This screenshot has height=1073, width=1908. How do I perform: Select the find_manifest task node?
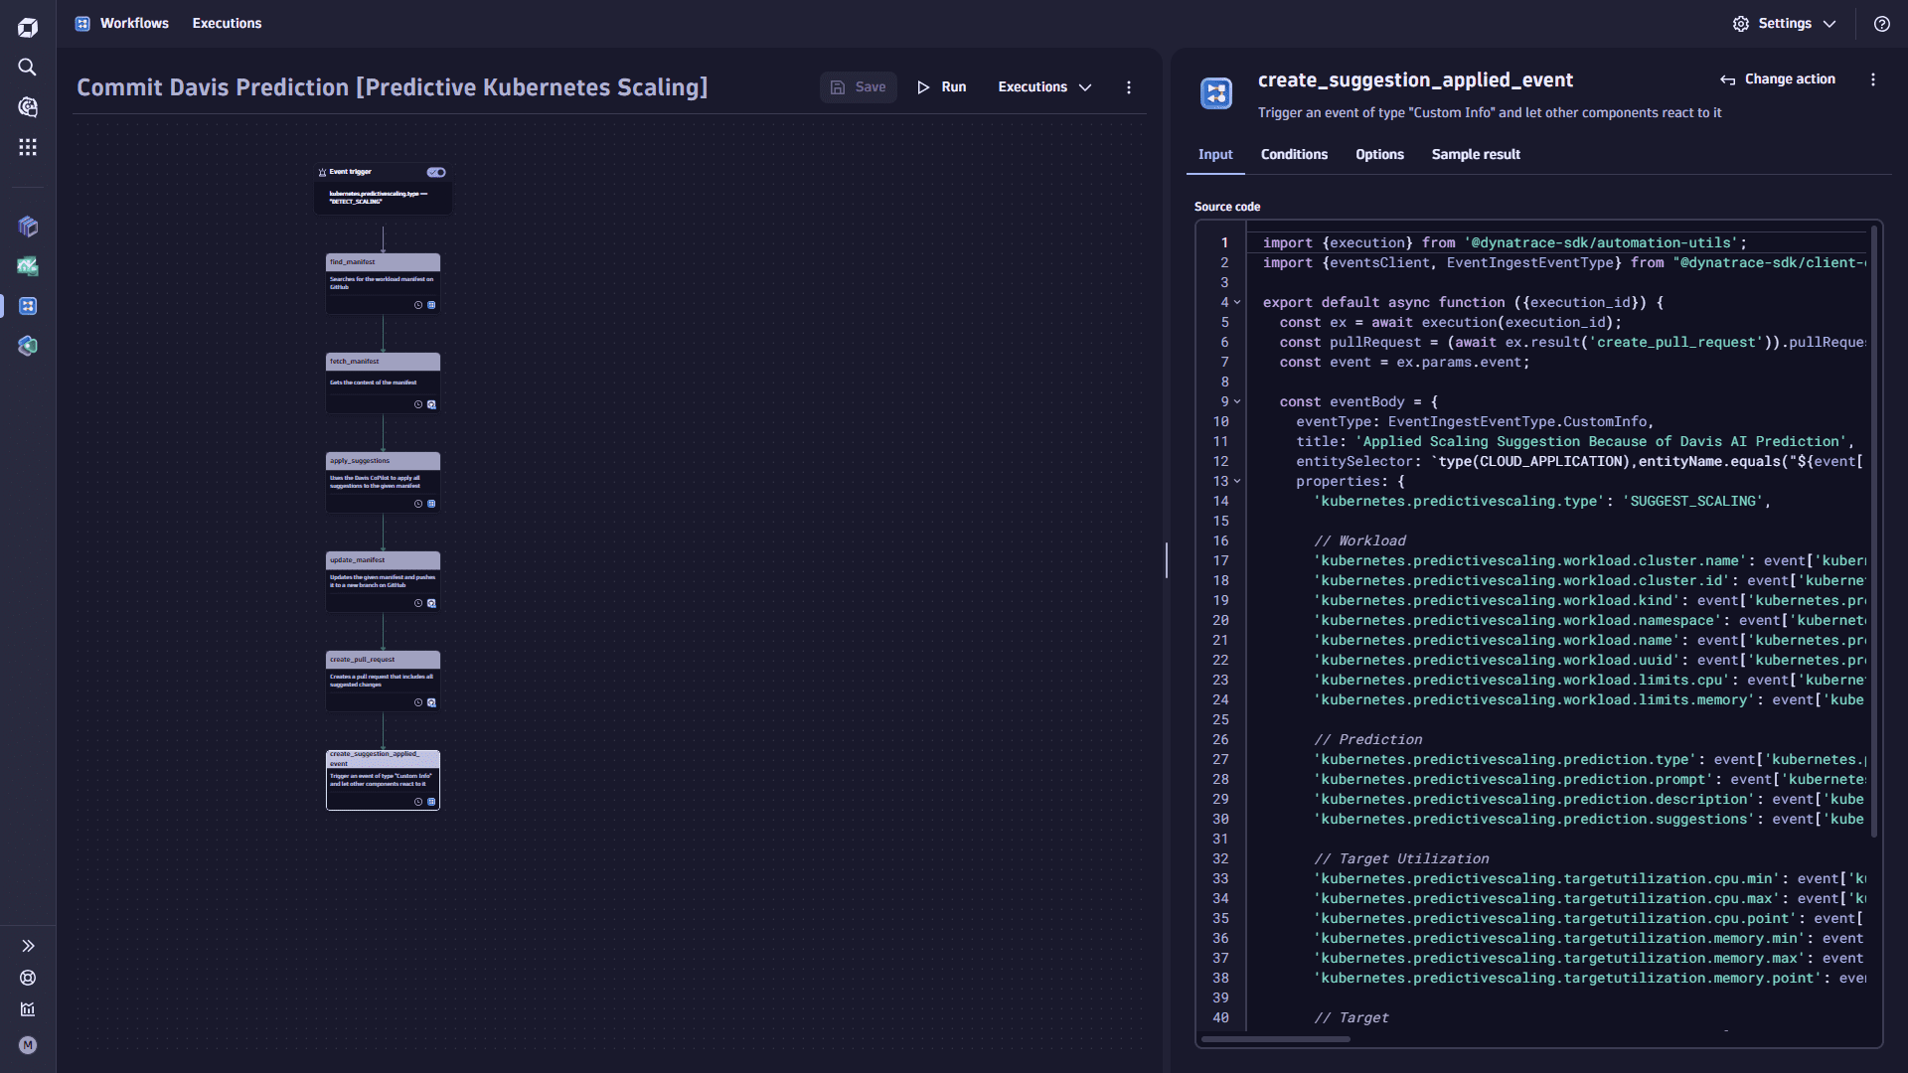pos(383,283)
